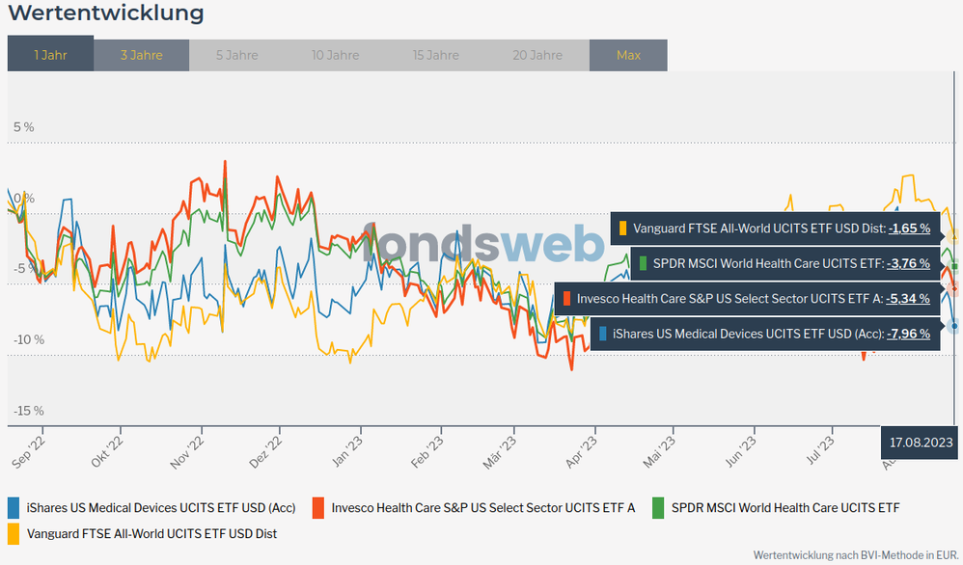Click the blue iShares legend color square

[x=14, y=507]
